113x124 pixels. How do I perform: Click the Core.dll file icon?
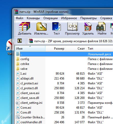tap(18, 112)
